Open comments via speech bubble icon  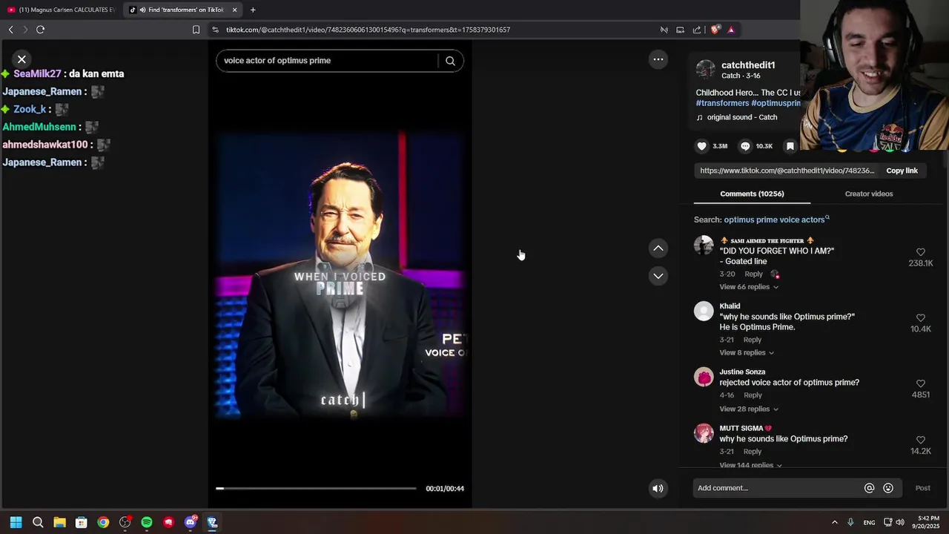tap(745, 146)
